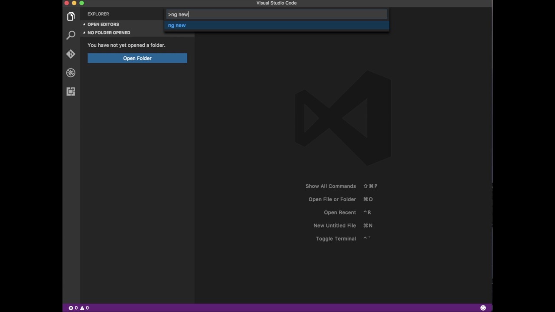This screenshot has height=312, width=555.
Task: Maximize the window with the green button
Action: pos(82,3)
